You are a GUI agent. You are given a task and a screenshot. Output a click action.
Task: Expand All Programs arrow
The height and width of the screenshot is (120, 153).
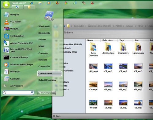pyautogui.click(x=5, y=86)
